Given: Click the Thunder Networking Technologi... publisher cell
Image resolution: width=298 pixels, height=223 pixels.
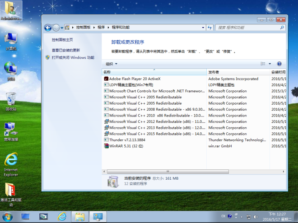Looking at the screenshot, I should coord(237,140).
